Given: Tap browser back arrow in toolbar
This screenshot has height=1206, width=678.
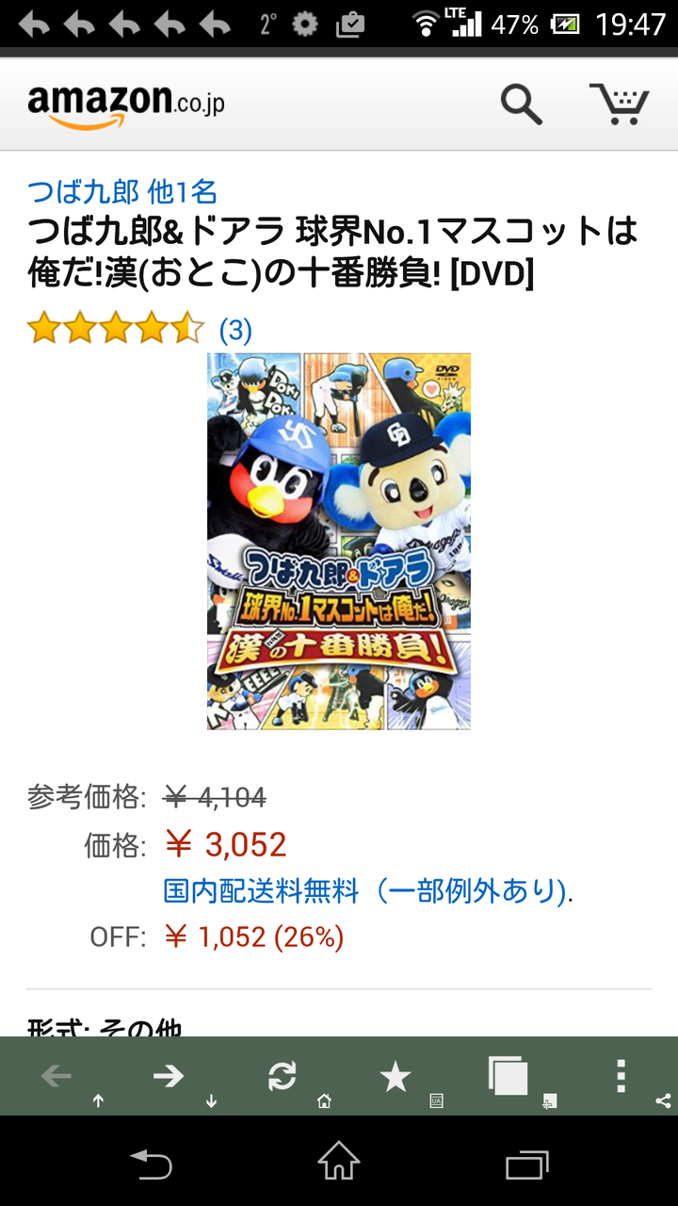Looking at the screenshot, I should pos(56,1076).
